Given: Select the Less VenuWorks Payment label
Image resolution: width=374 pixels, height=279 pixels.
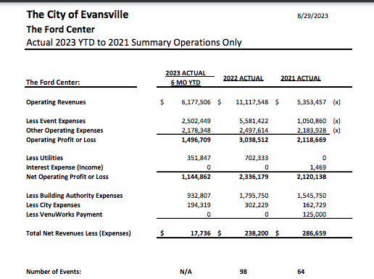Looking at the screenshot, I should coord(65,215).
